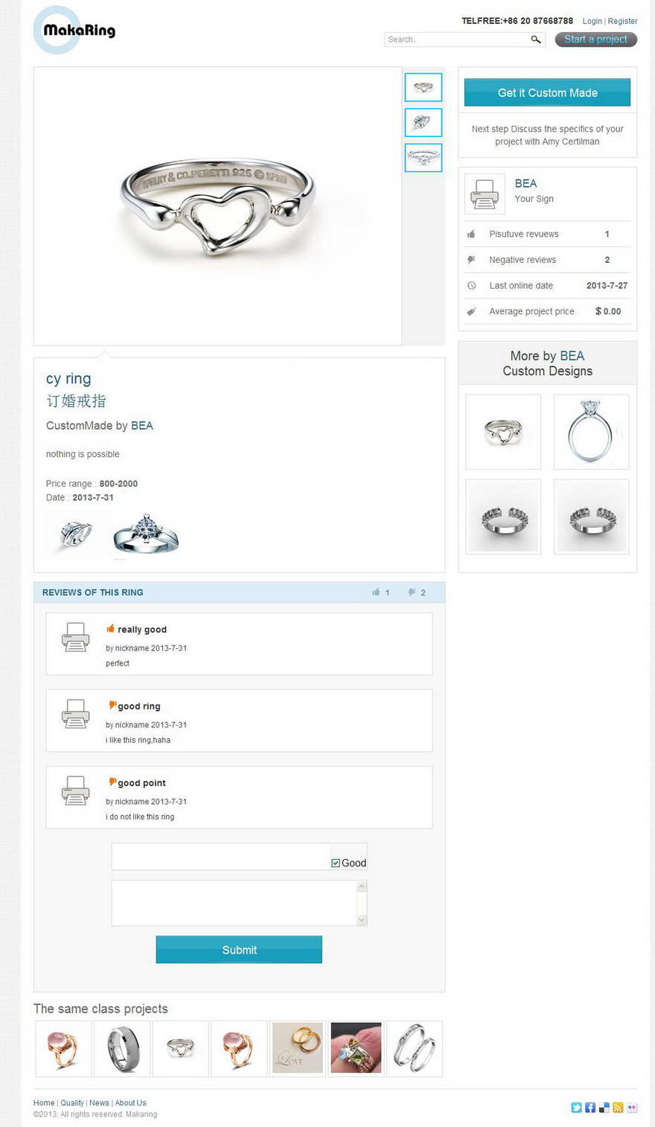Viewport: 655px width, 1127px height.
Task: Open the RSS feed icon
Action: point(618,1108)
